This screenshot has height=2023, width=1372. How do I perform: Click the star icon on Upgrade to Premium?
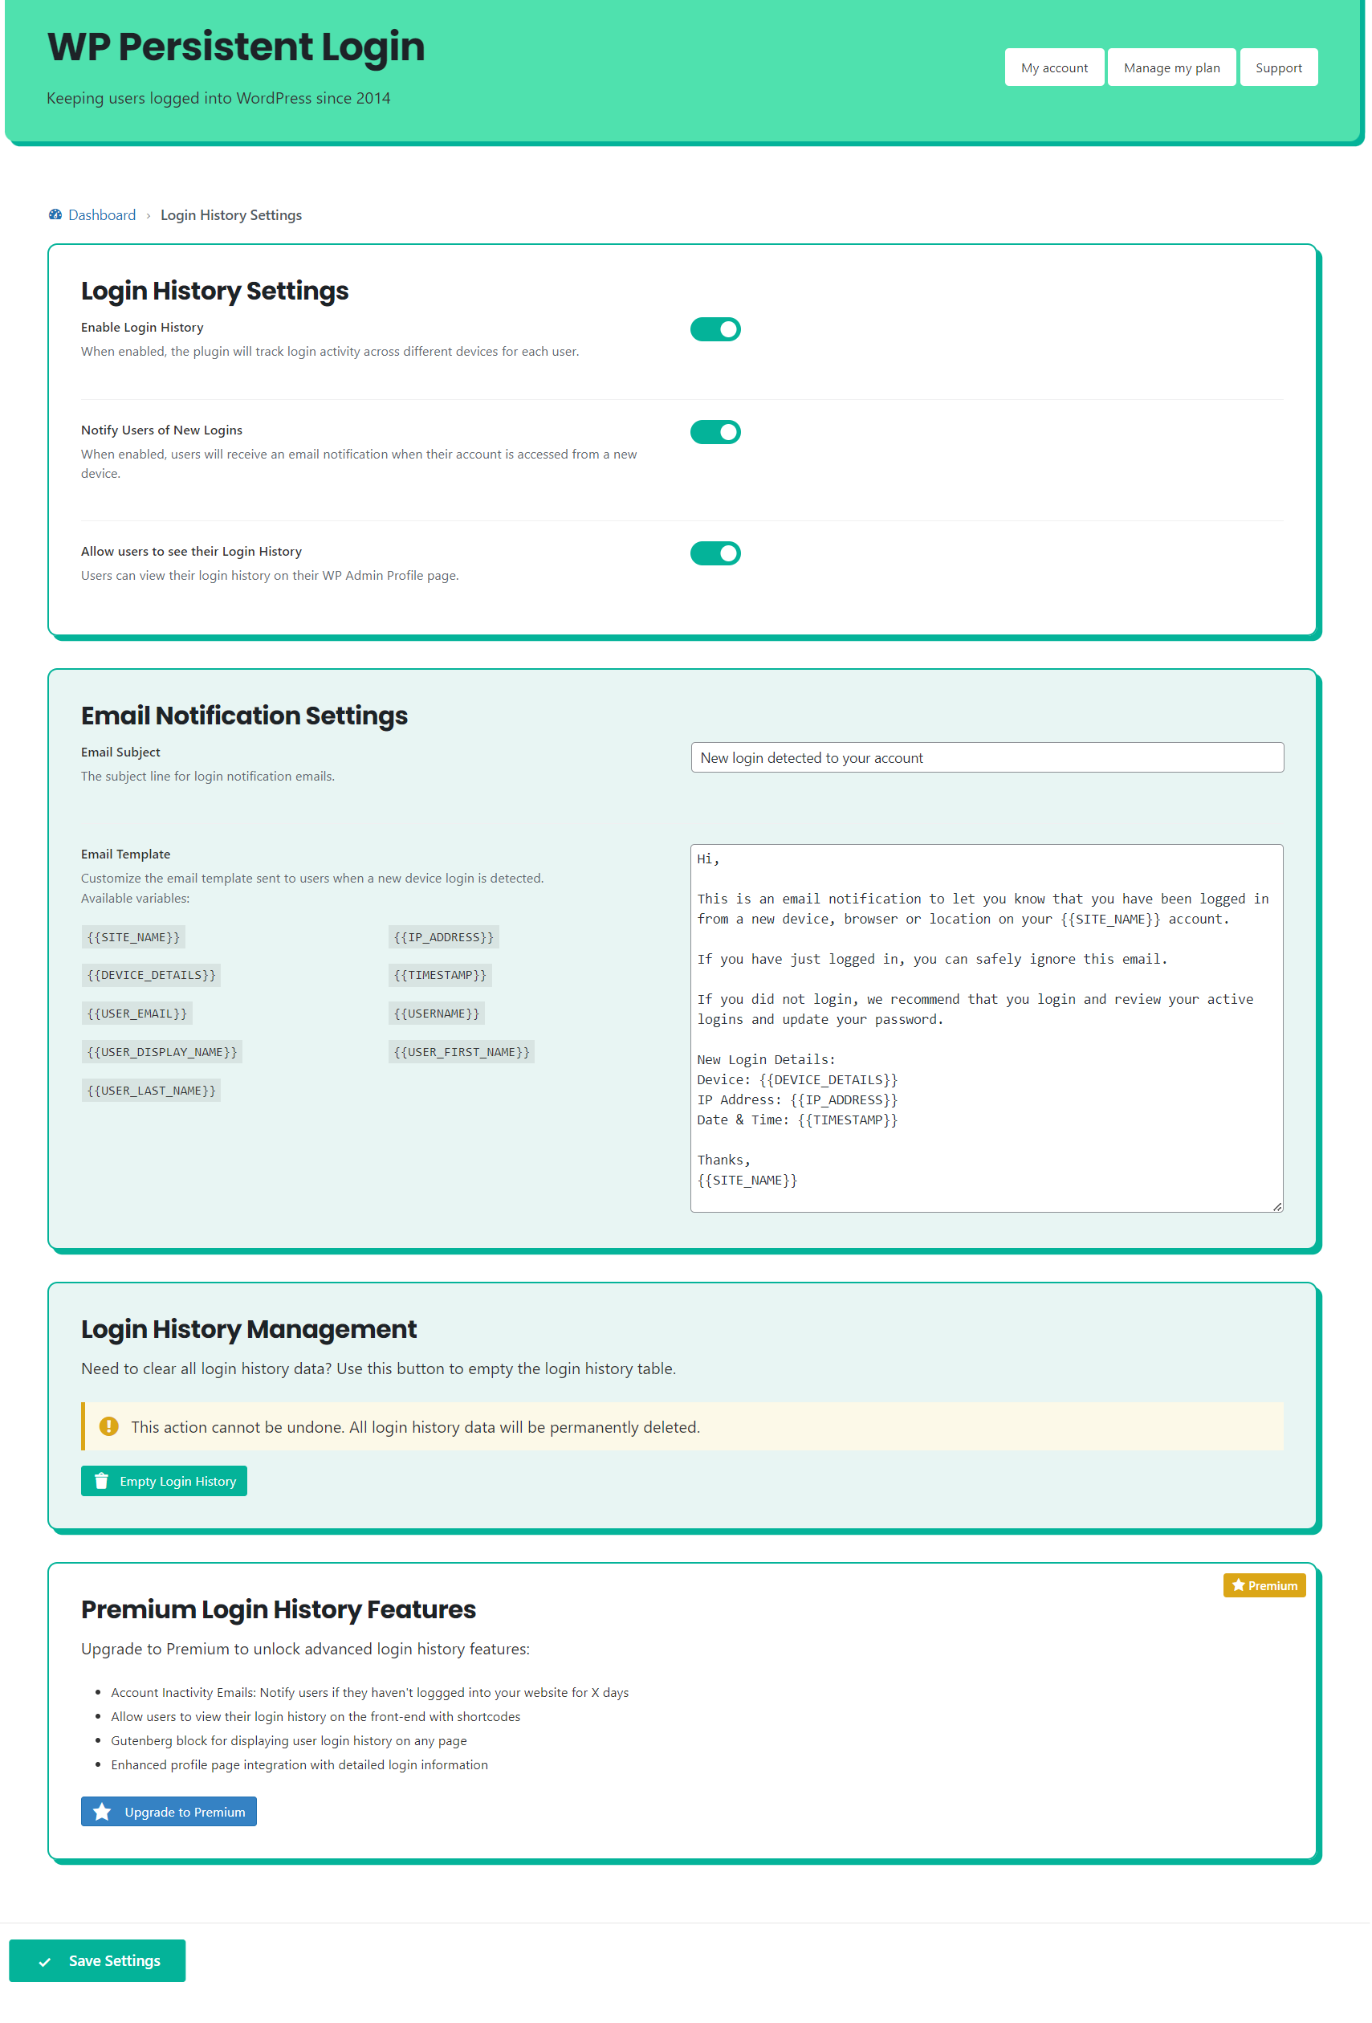pyautogui.click(x=103, y=1811)
